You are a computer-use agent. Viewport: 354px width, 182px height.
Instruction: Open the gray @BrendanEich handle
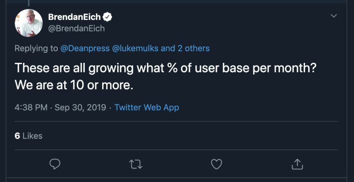tap(77, 29)
